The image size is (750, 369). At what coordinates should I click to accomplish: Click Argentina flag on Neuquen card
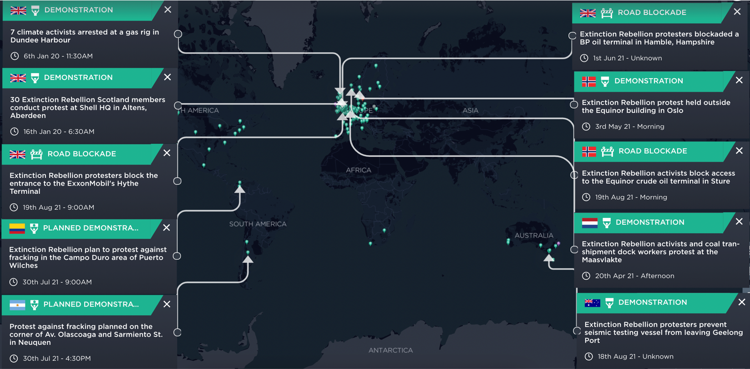[x=18, y=305]
